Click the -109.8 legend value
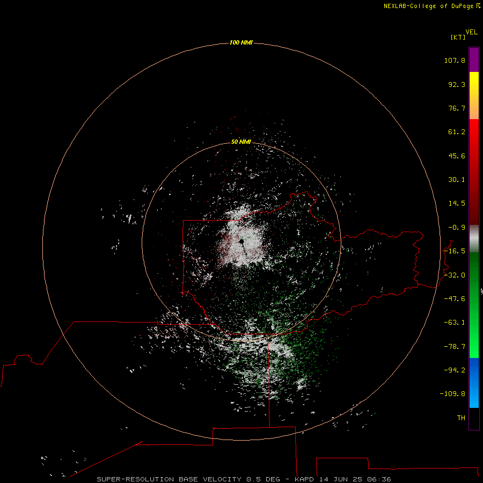This screenshot has height=483, width=483. pyautogui.click(x=452, y=394)
